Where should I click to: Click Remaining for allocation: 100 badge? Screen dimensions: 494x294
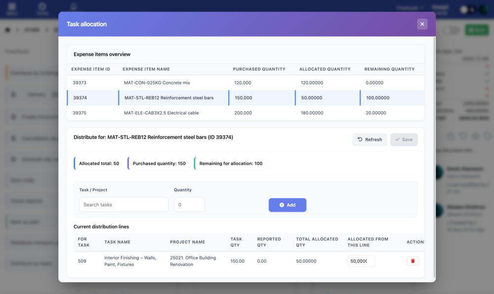pyautogui.click(x=231, y=164)
